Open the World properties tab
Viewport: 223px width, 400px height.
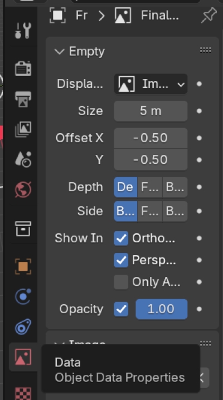[23, 190]
